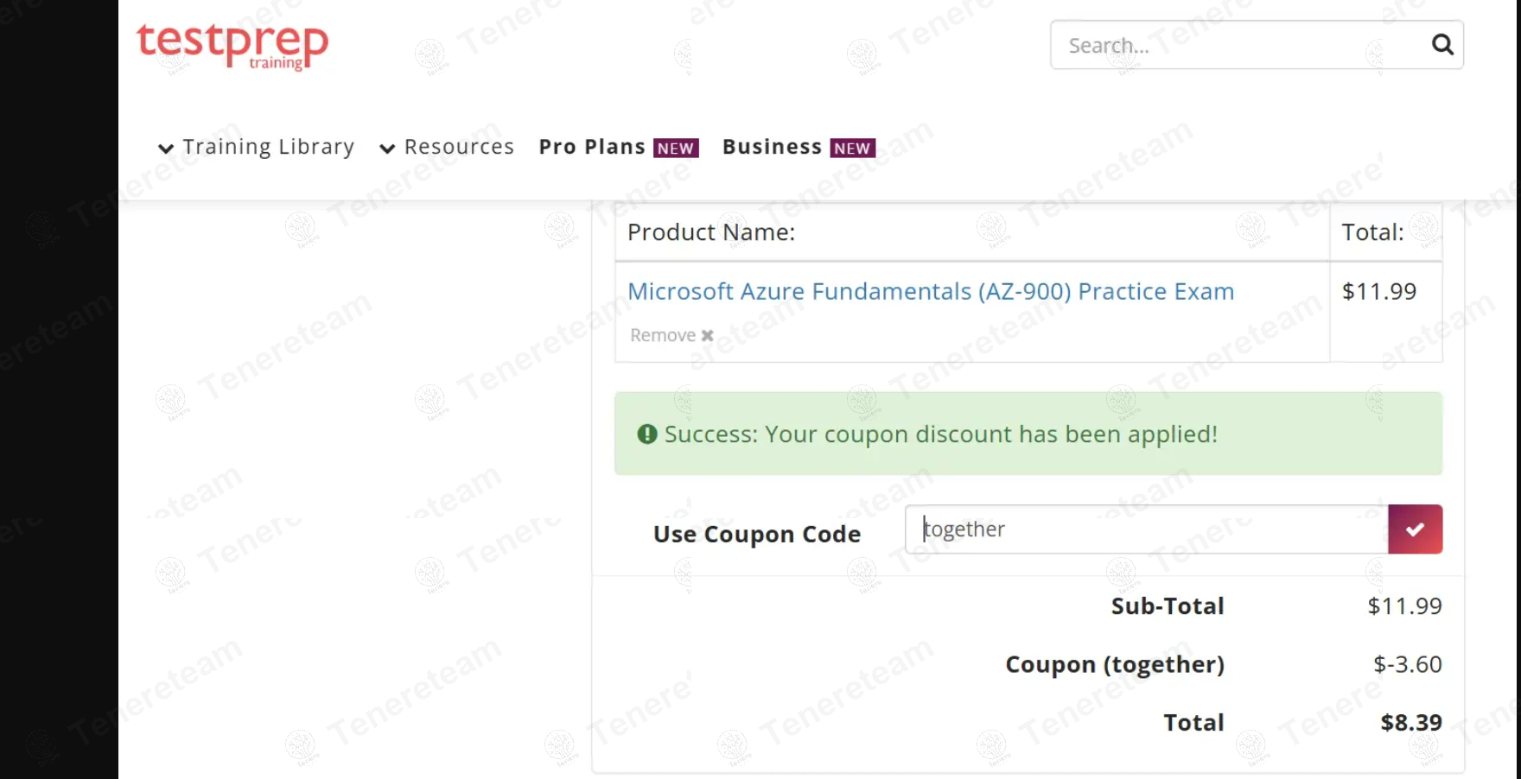Viewport: 1521px width, 779px height.
Task: Open the Business menu item
Action: pyautogui.click(x=772, y=147)
